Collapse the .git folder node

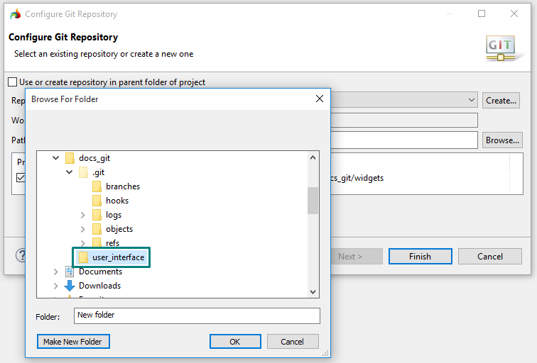click(x=70, y=172)
